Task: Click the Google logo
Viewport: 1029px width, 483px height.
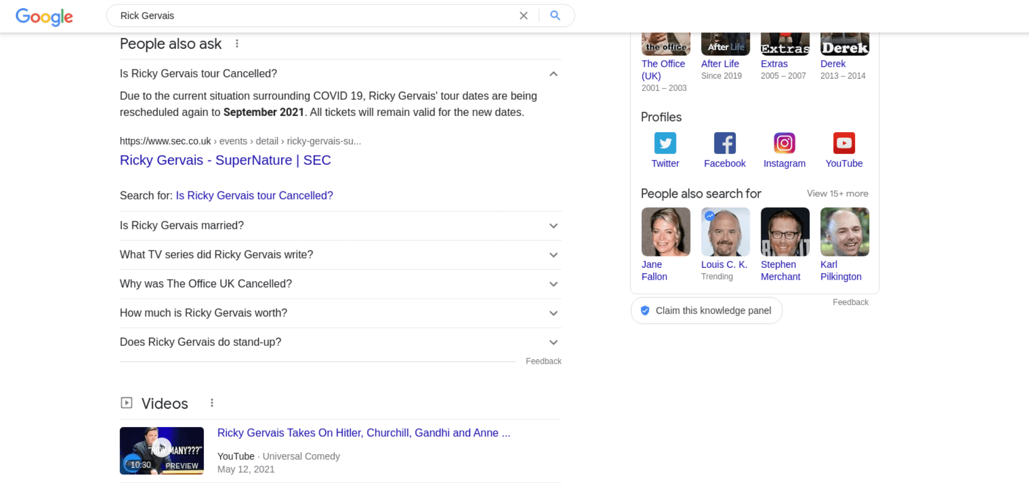Action: (44, 16)
